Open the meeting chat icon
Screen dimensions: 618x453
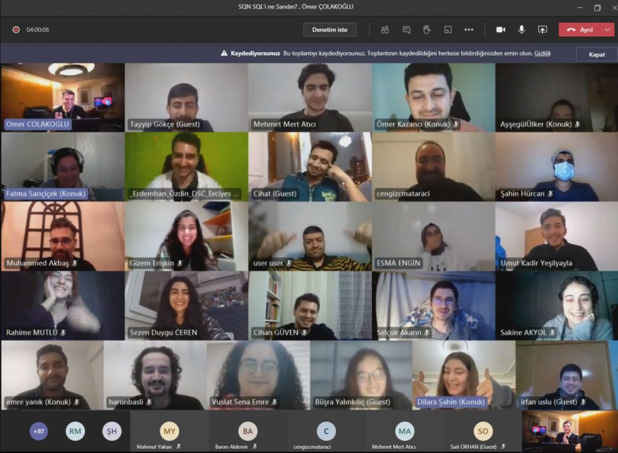[x=406, y=30]
